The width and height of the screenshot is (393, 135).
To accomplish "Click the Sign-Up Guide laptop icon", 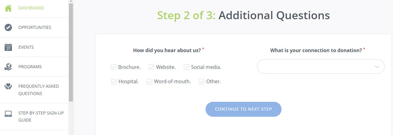I will pyautogui.click(x=8, y=114).
